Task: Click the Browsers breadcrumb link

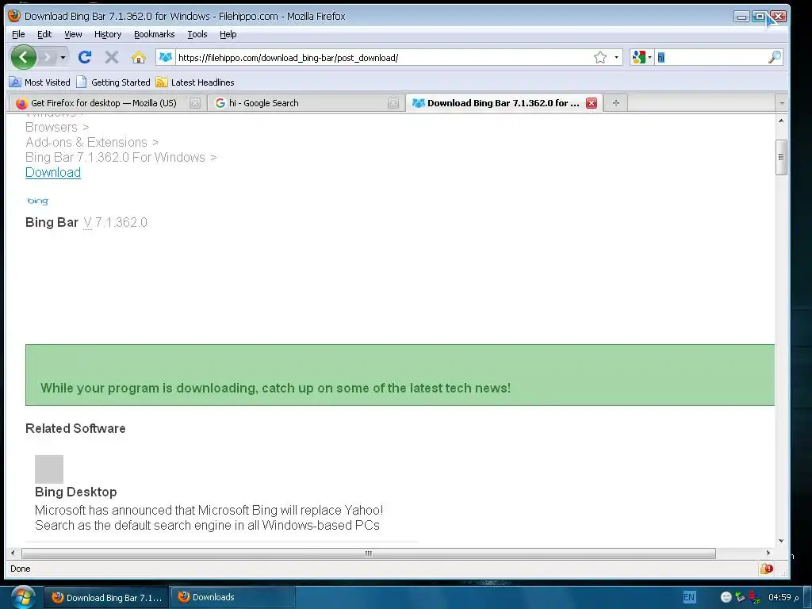Action: pyautogui.click(x=52, y=128)
